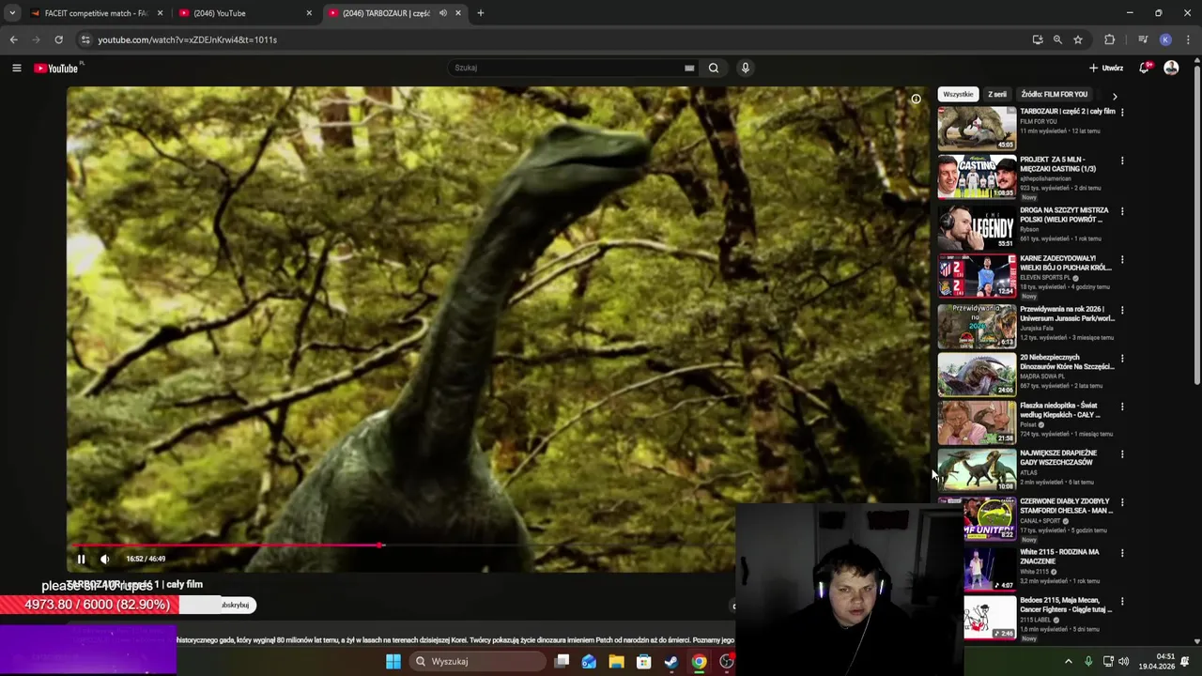Open options for Przewidywania na rok 2026
Image resolution: width=1202 pixels, height=676 pixels.
click(1122, 310)
